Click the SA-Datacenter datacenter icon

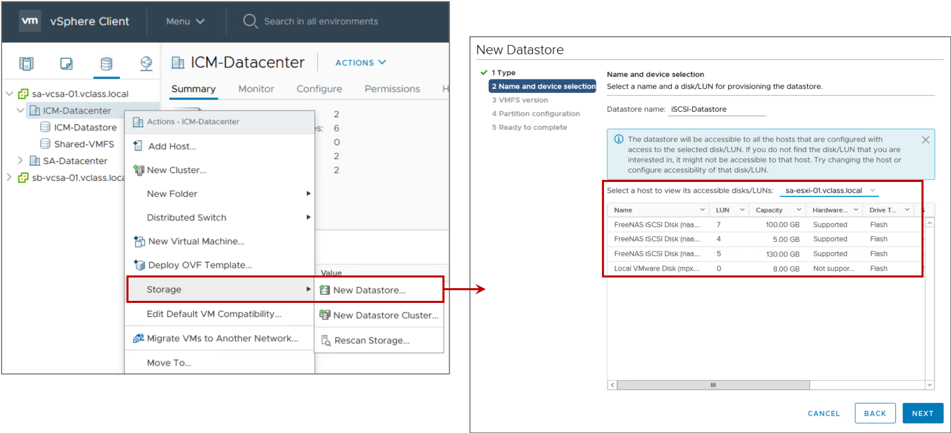click(x=35, y=161)
